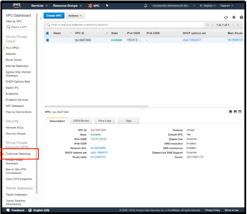Open Transit Gateway Attachments in the sidebar
This screenshot has width=247, height=214.
tap(16, 202)
